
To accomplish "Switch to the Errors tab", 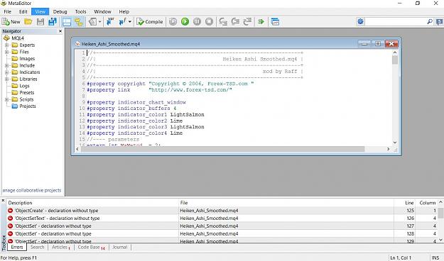I will pos(17,247).
